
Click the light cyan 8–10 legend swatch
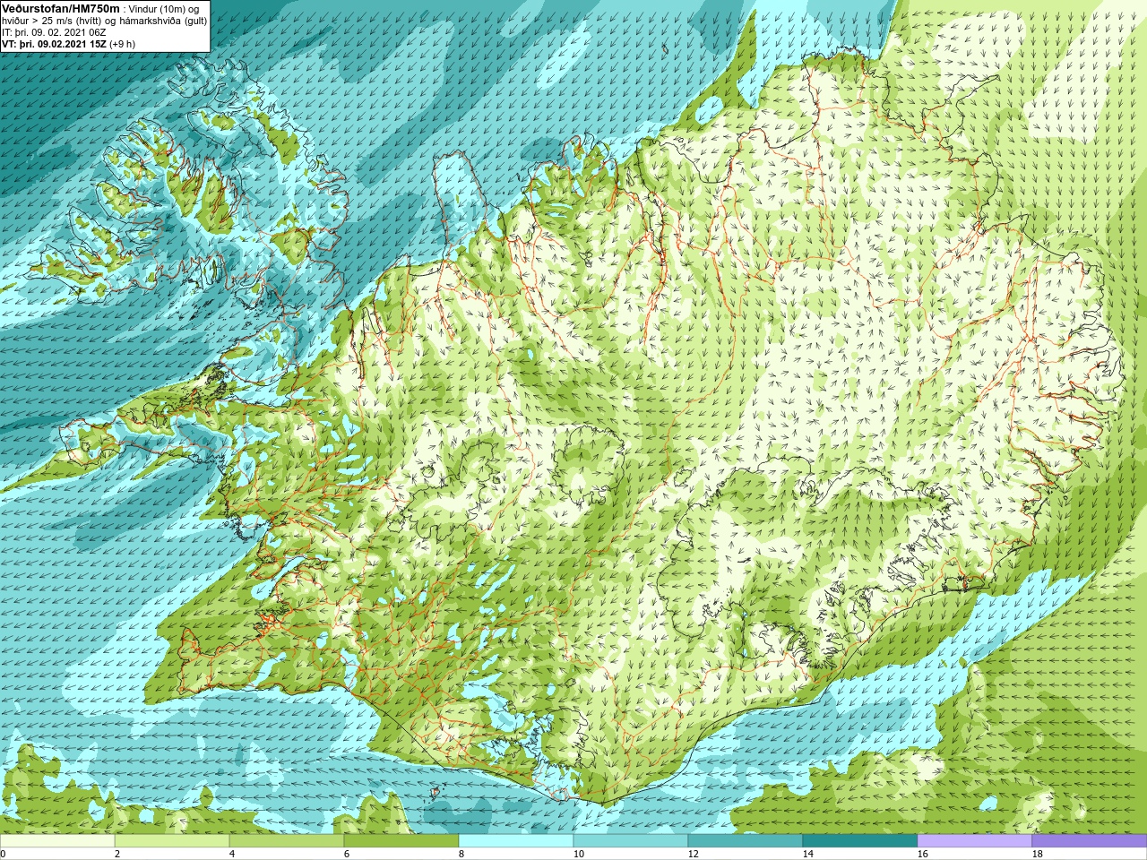(x=516, y=841)
